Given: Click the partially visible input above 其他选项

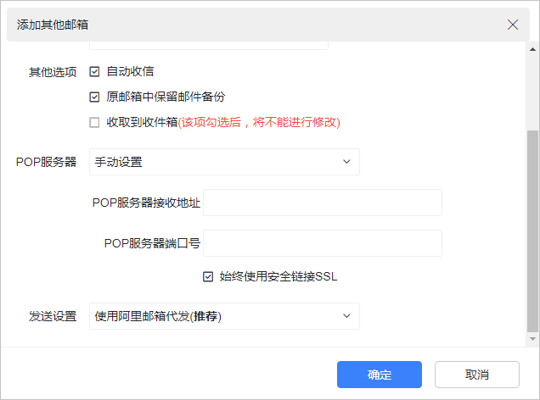Looking at the screenshot, I should 208,46.
